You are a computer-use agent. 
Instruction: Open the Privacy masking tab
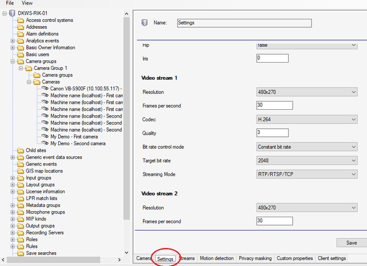255,258
